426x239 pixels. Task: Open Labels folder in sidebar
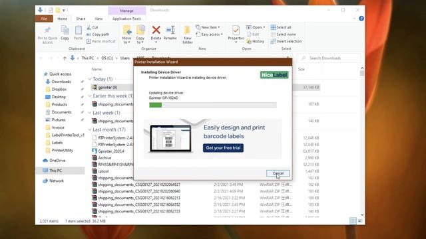[57, 143]
